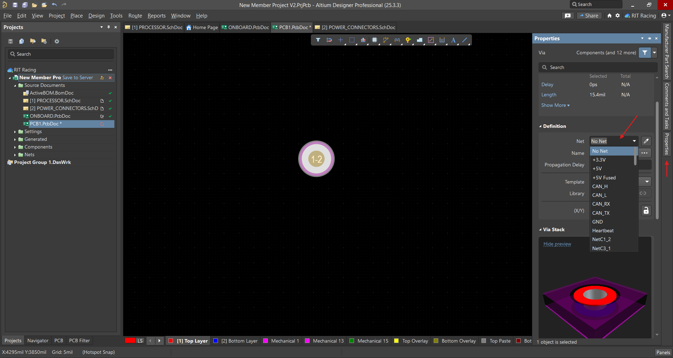
Task: Expand the Components folder in project tree
Action: [15, 147]
